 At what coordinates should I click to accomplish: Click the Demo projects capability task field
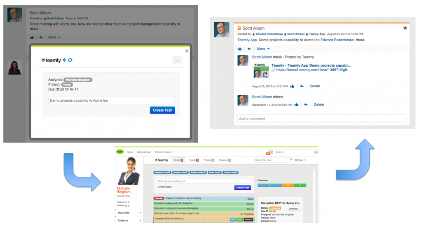pyautogui.click(x=111, y=100)
